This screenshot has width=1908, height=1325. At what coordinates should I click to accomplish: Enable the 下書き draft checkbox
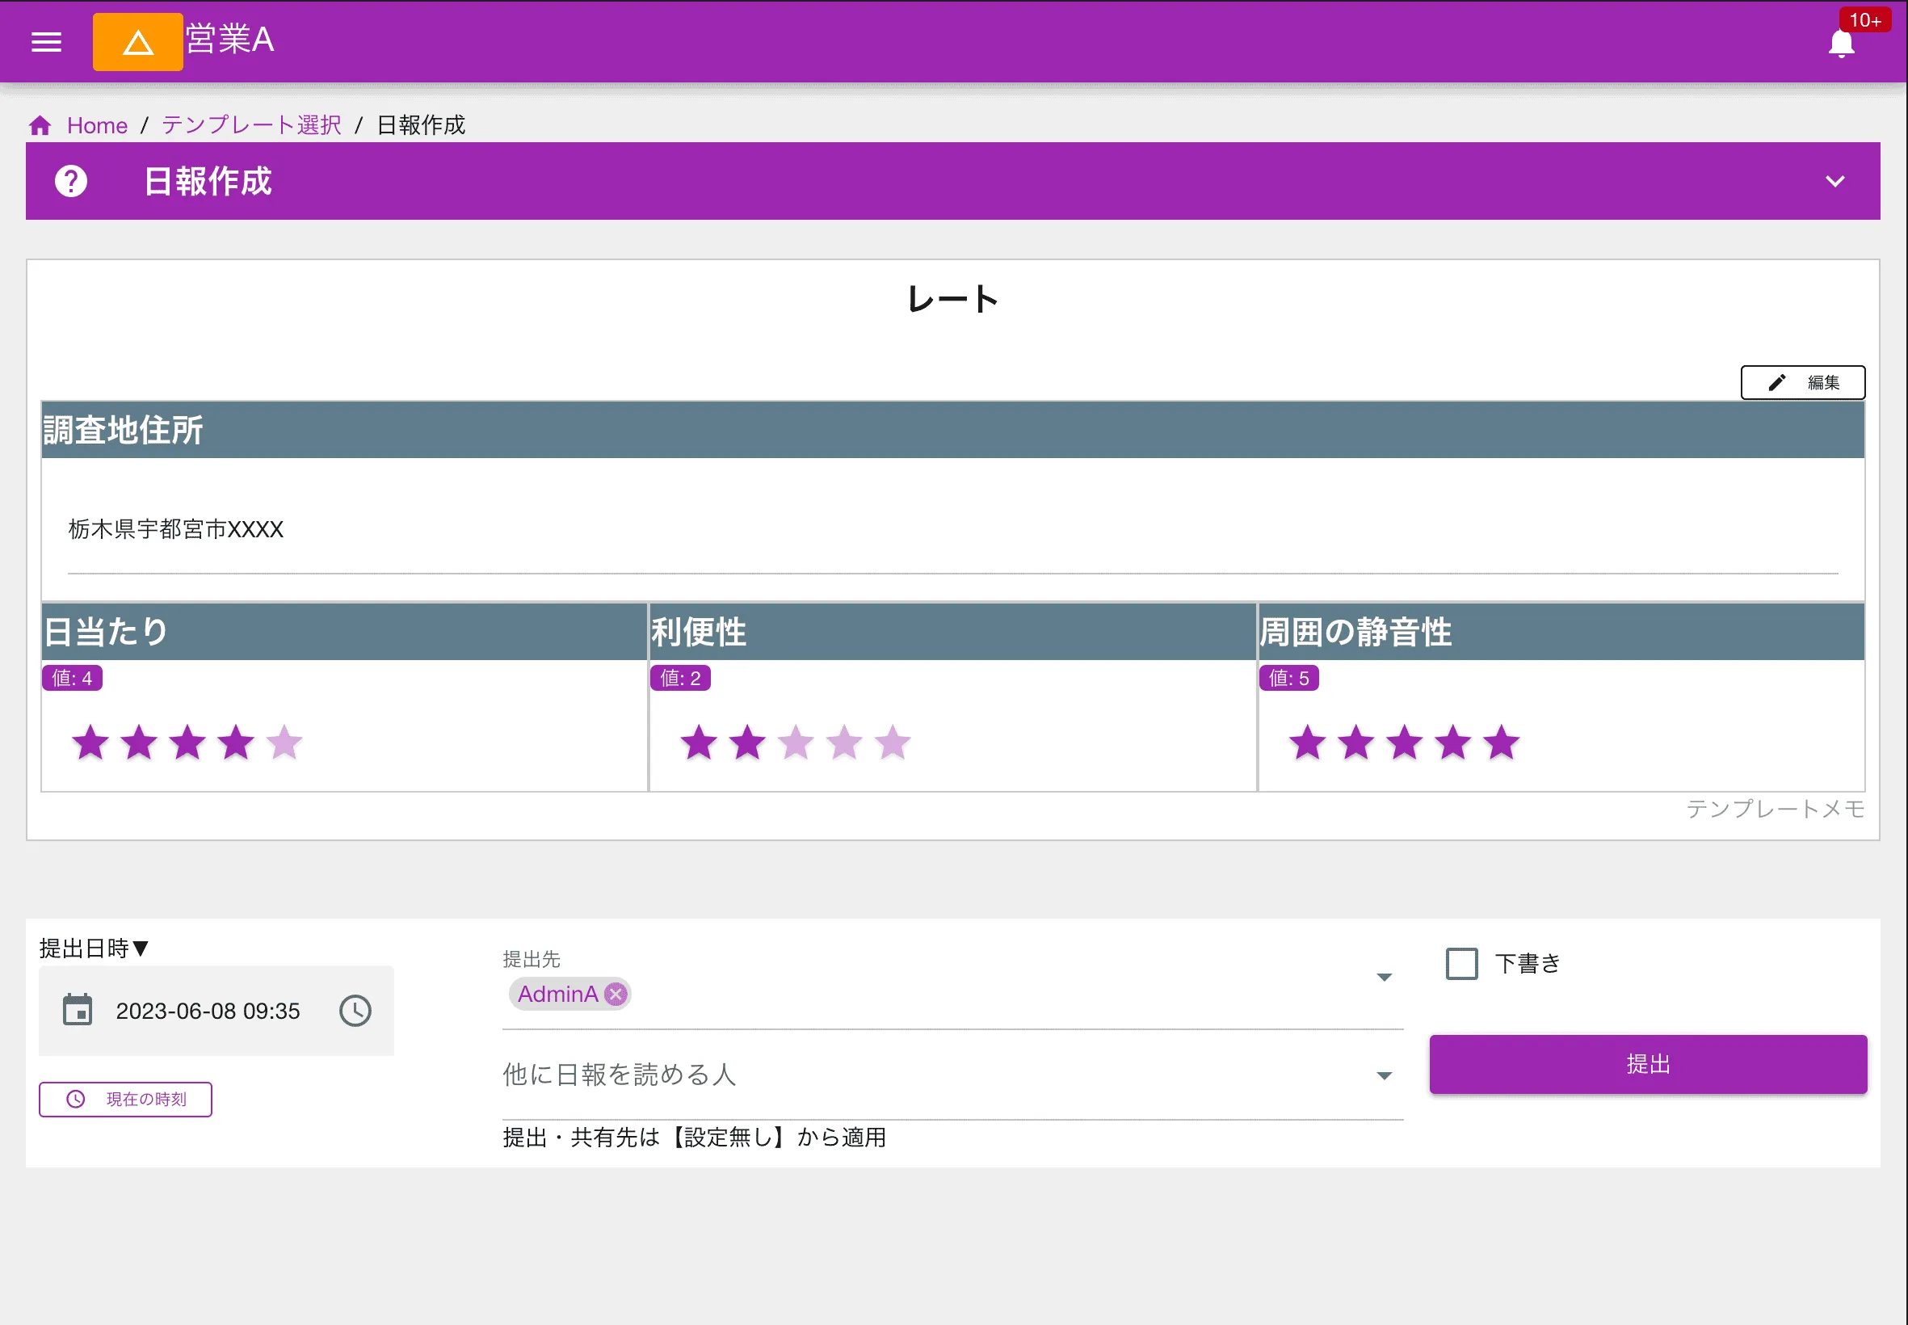click(x=1461, y=964)
